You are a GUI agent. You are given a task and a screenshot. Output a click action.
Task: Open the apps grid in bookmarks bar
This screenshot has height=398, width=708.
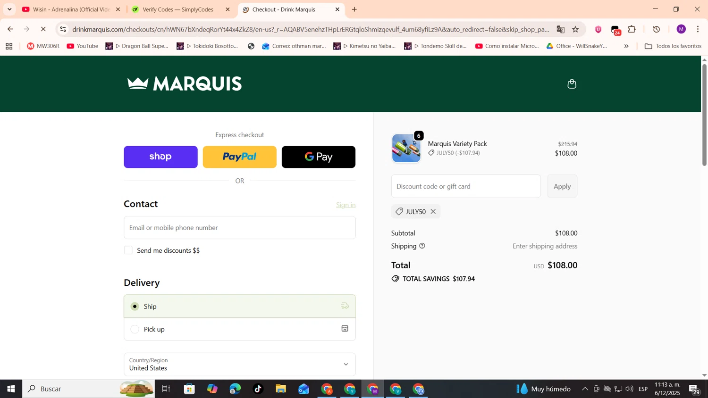point(9,46)
